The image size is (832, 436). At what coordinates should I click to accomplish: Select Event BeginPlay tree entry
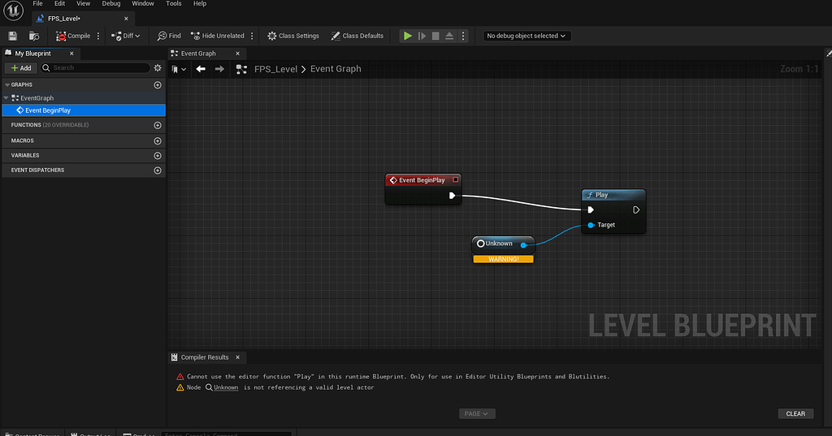84,110
